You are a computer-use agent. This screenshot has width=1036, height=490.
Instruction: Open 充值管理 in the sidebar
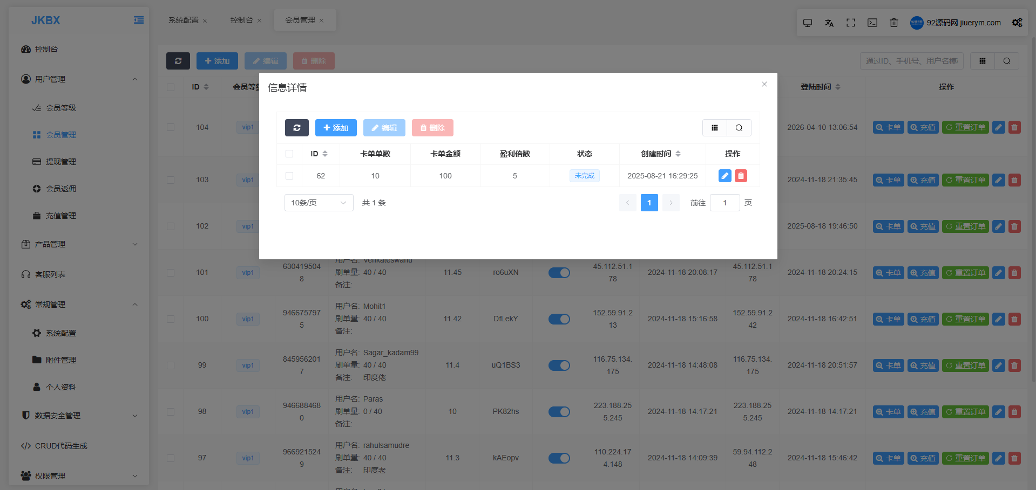79,216
